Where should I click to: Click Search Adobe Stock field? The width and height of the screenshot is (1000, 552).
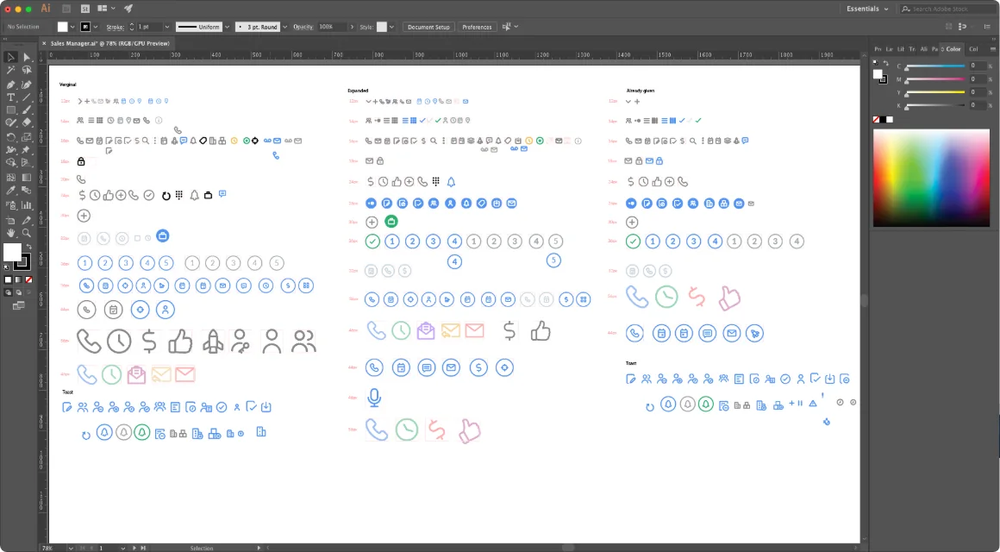(947, 9)
